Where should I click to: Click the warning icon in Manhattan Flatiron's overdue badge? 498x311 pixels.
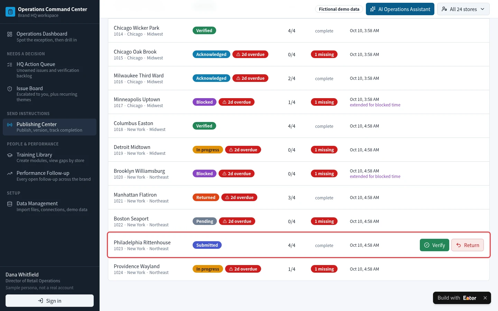coord(227,197)
